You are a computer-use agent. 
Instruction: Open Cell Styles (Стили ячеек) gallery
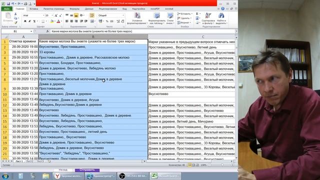point(170,18)
